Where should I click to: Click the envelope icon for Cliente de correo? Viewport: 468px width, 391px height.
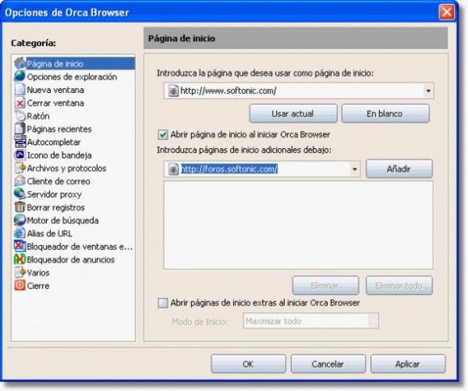pyautogui.click(x=20, y=181)
